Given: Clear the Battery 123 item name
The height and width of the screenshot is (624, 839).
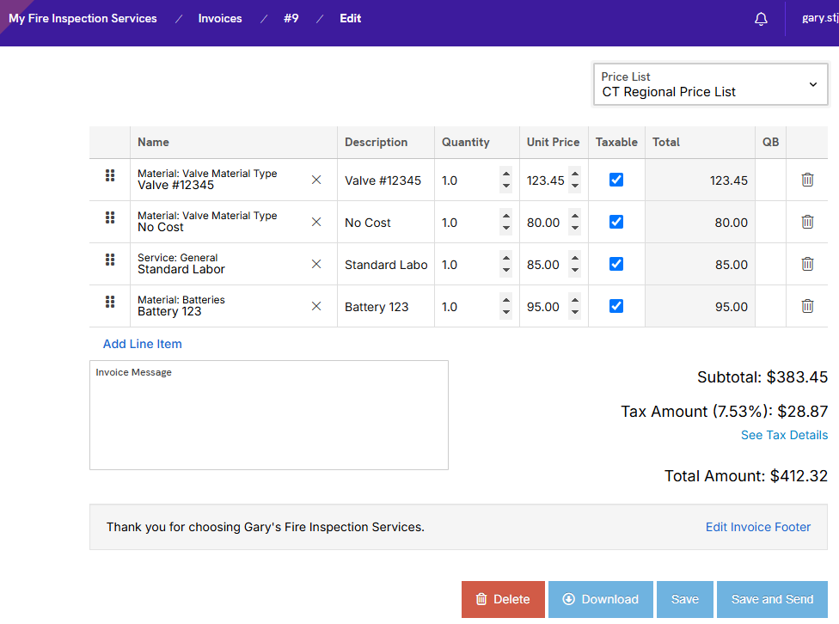Looking at the screenshot, I should click(x=316, y=306).
